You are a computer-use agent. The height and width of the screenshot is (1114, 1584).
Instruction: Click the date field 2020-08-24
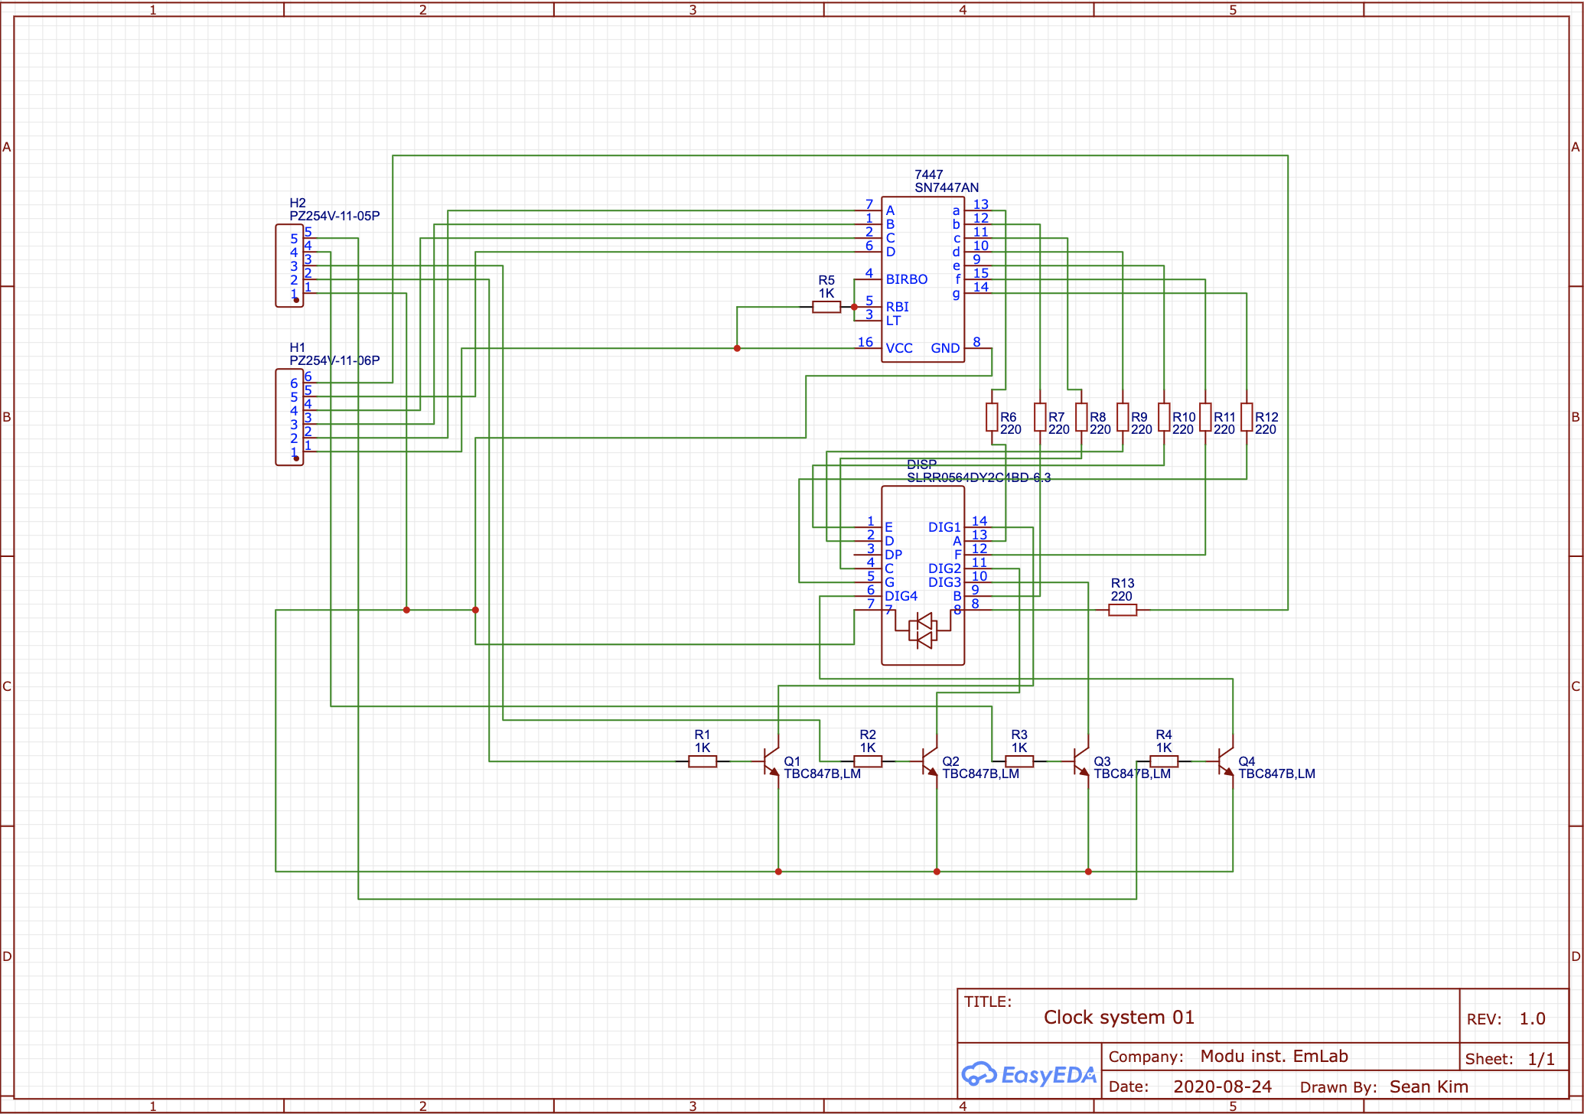point(1222,1086)
